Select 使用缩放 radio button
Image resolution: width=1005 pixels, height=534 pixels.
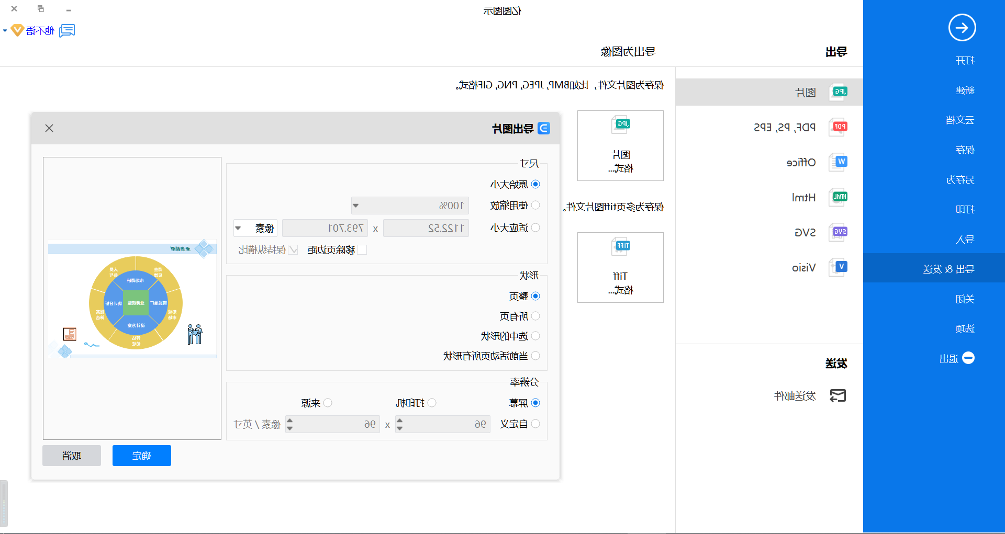(x=535, y=206)
